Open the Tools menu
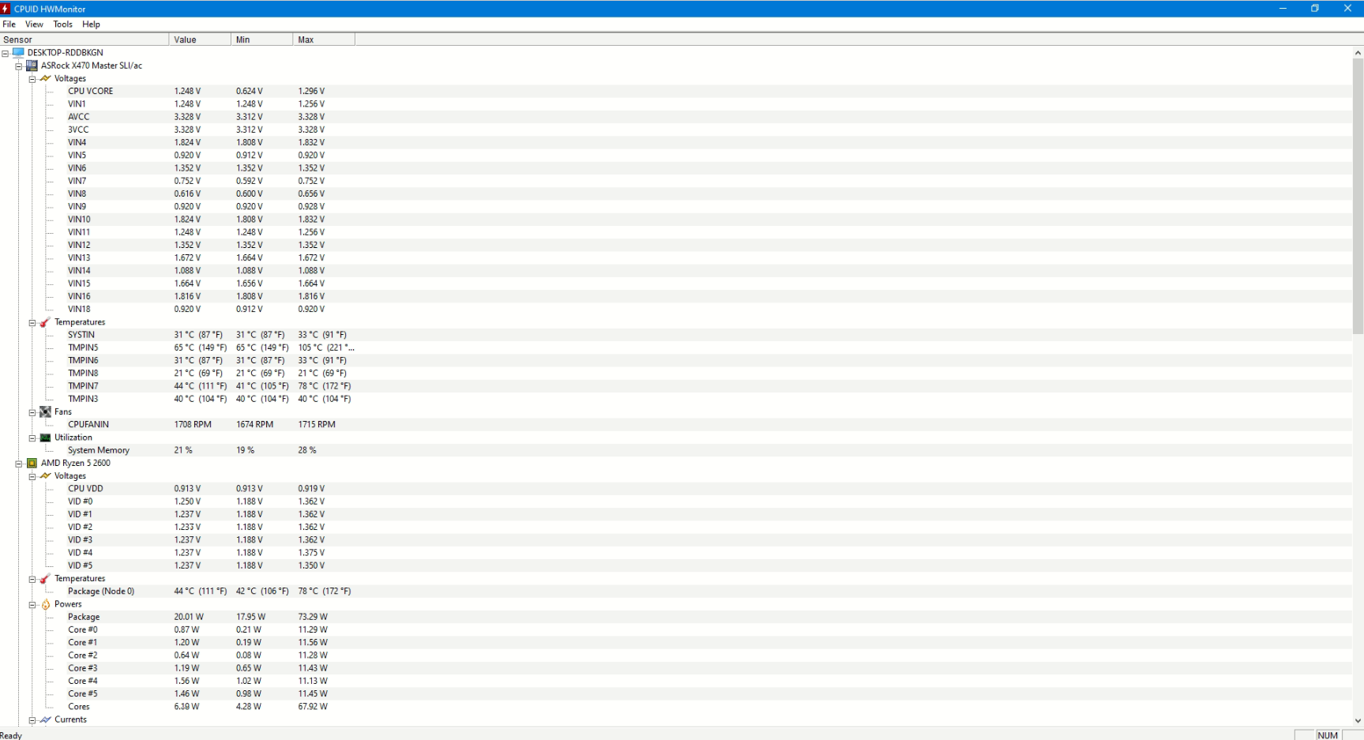1364x740 pixels. tap(62, 24)
